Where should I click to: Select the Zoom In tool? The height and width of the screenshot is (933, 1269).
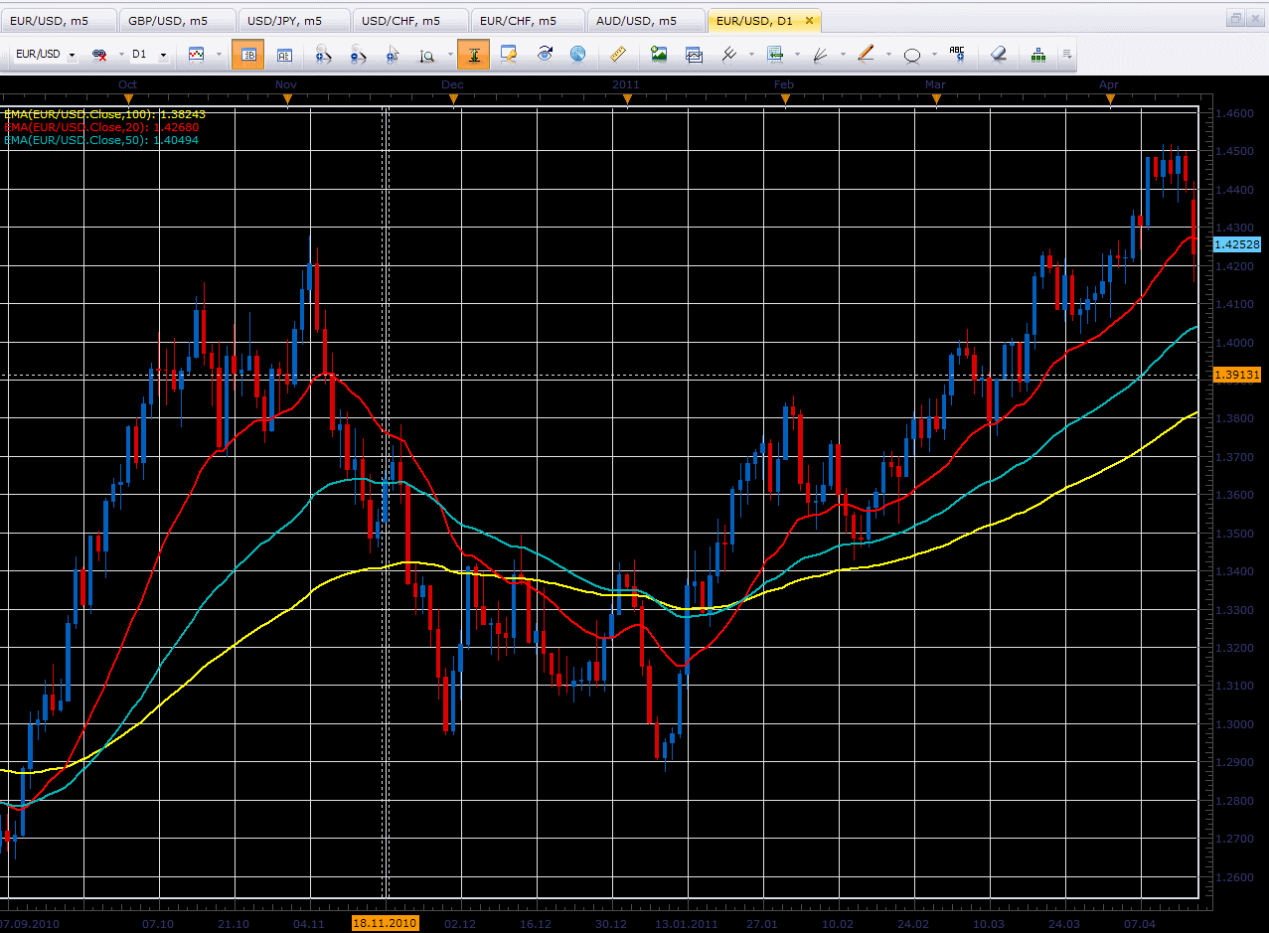[322, 55]
